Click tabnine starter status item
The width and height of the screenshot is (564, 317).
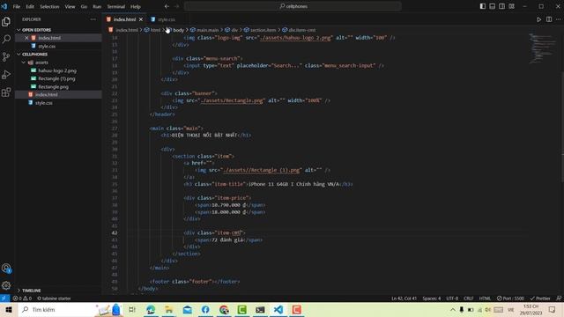click(x=54, y=299)
